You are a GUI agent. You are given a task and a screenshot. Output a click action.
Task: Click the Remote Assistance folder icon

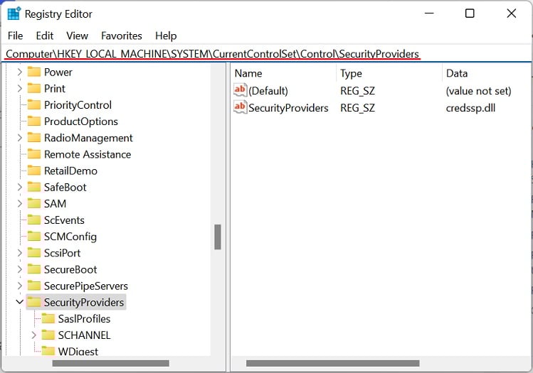pos(33,154)
